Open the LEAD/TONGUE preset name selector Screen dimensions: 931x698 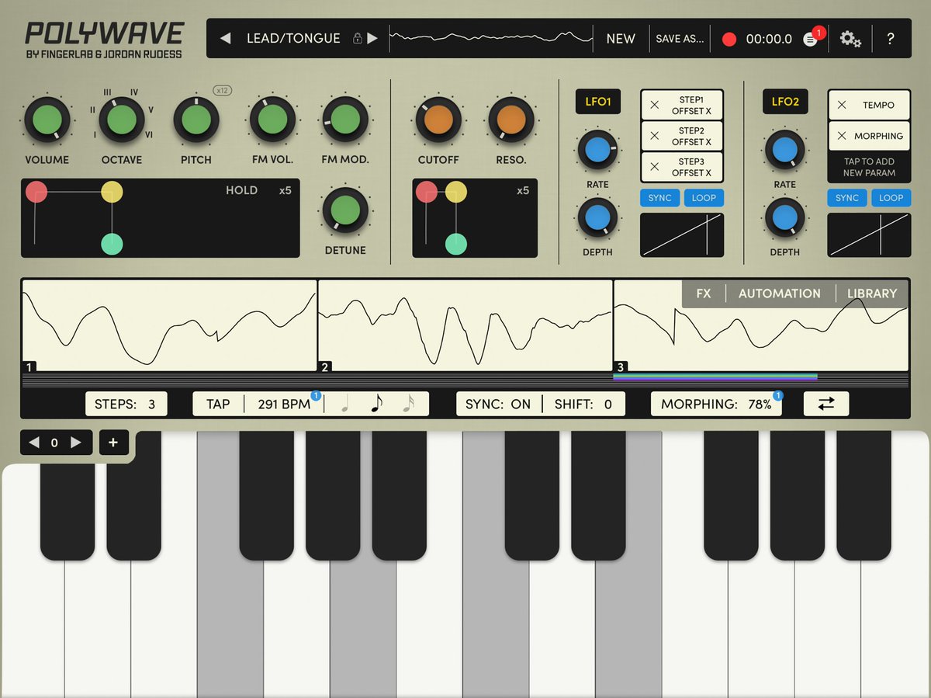(x=293, y=38)
